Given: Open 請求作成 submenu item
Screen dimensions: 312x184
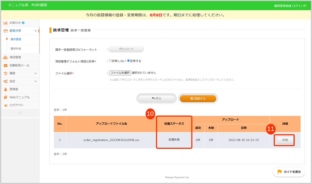Looking at the screenshot, I should click(x=16, y=49).
